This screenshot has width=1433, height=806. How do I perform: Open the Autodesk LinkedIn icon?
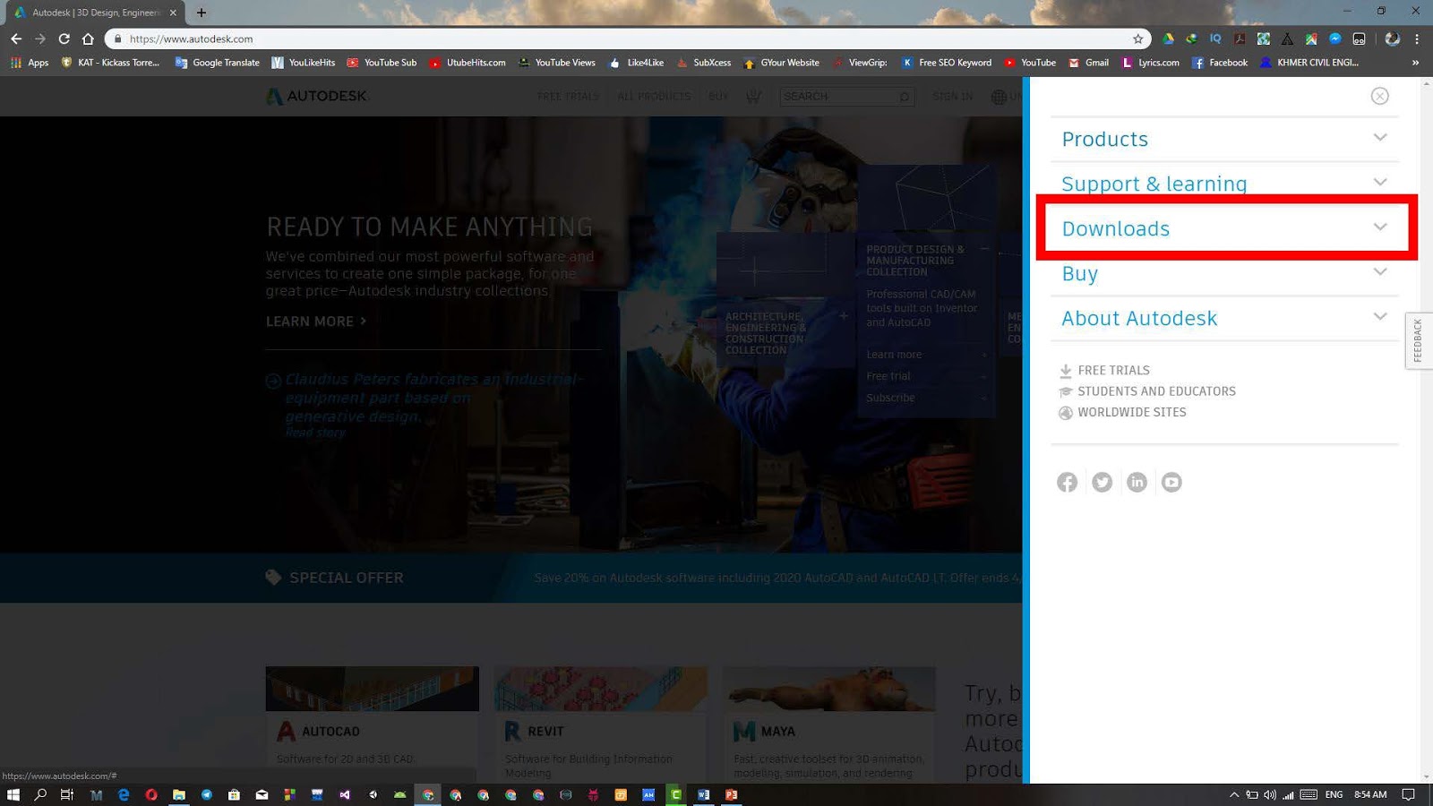click(x=1137, y=481)
